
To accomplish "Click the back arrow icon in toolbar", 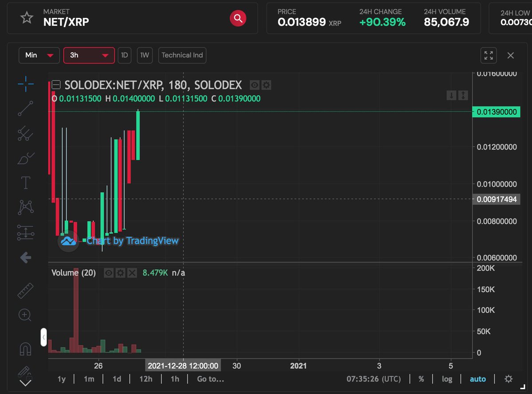I will (x=26, y=257).
